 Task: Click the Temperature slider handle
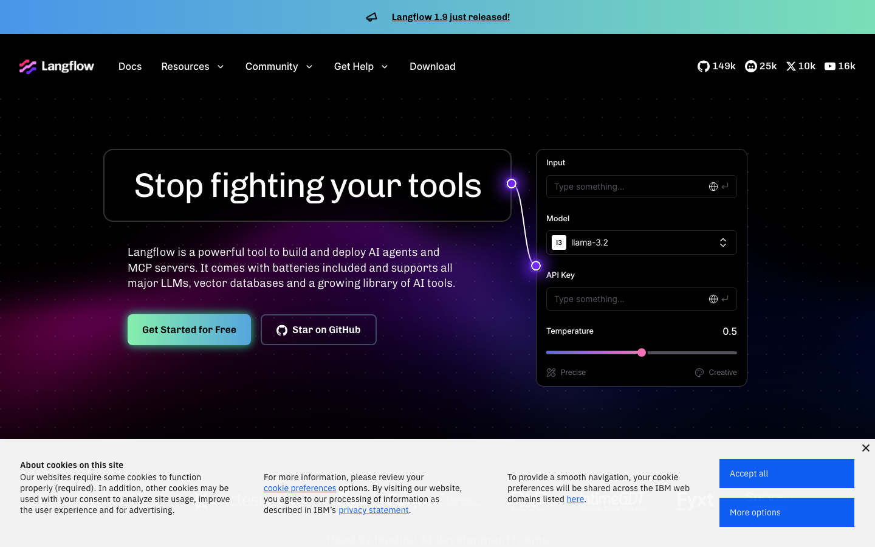coord(642,353)
